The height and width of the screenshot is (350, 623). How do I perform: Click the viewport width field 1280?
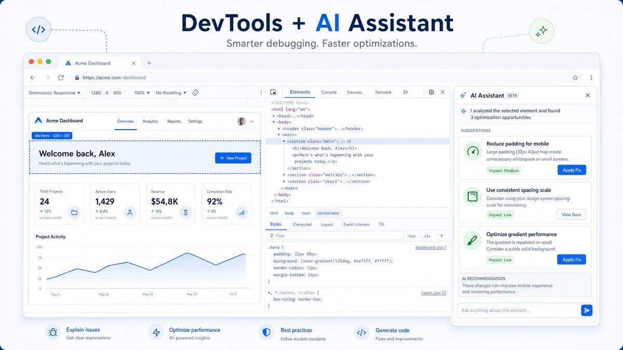(x=96, y=93)
